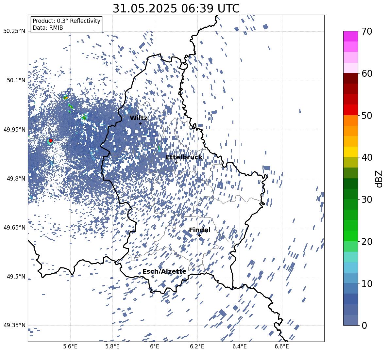Click the 5.6°E longitude tick label
This screenshot has height=353, width=387.
70,346
